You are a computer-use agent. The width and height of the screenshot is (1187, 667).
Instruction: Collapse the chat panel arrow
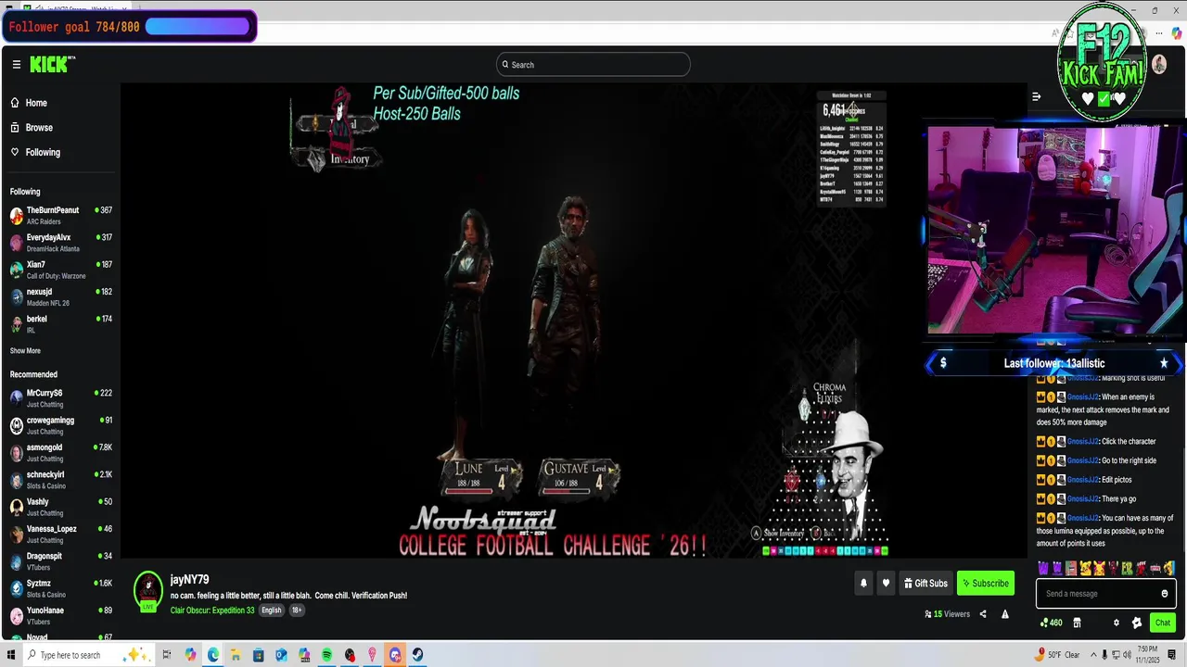click(x=1036, y=96)
